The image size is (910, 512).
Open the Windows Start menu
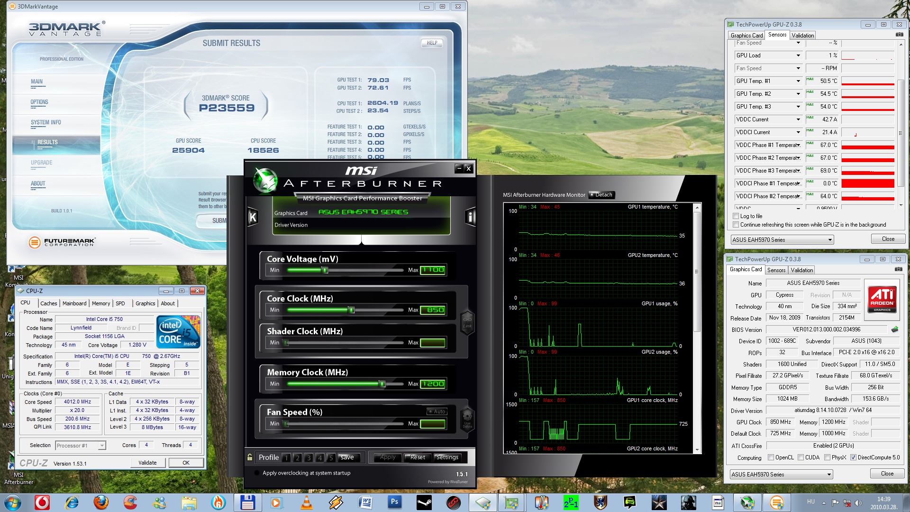(x=13, y=502)
